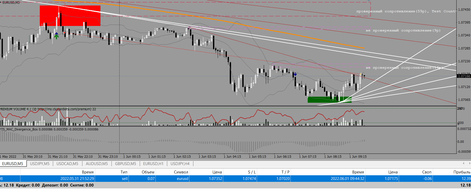Viewport: 471px width, 191px height.
Task: Click the blue down arrow sell marker
Action: (295, 74)
